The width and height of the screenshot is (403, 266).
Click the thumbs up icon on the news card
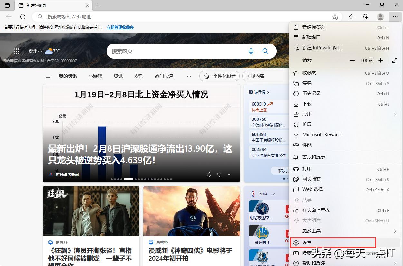click(209, 174)
